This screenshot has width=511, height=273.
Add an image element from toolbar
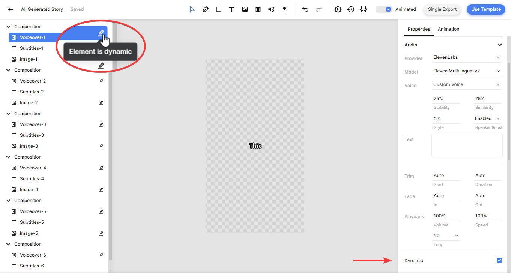click(245, 9)
